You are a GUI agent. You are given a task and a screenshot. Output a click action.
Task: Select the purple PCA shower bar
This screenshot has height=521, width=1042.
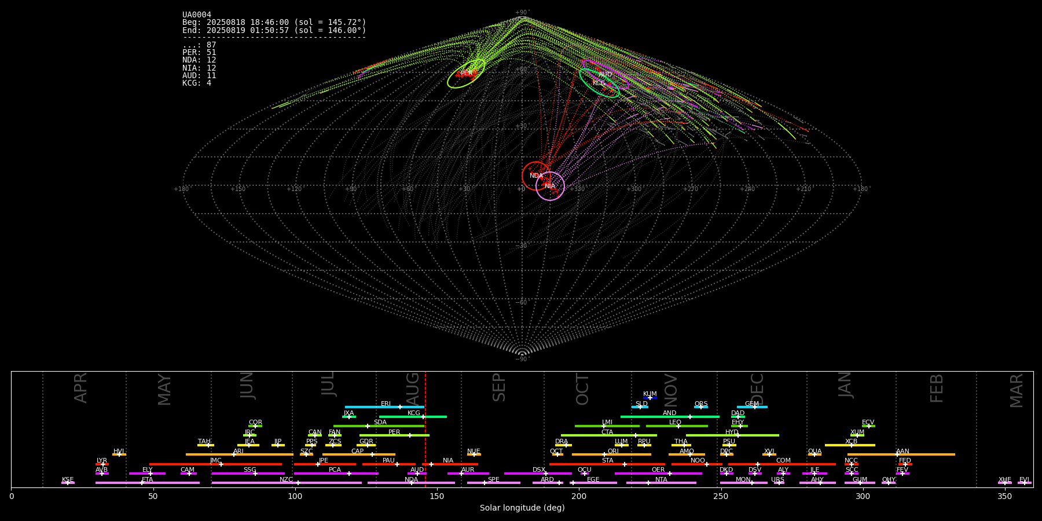pyautogui.click(x=336, y=474)
